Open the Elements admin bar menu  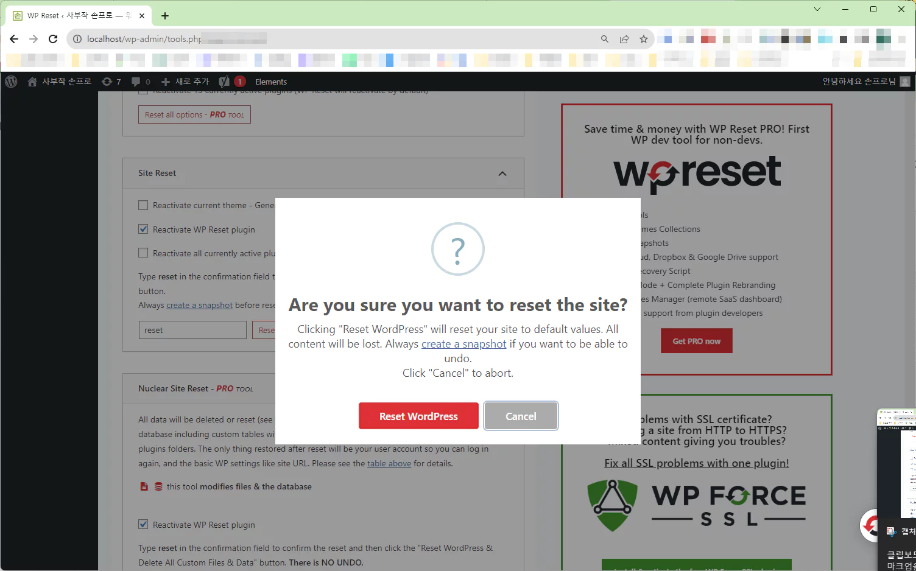tap(271, 82)
